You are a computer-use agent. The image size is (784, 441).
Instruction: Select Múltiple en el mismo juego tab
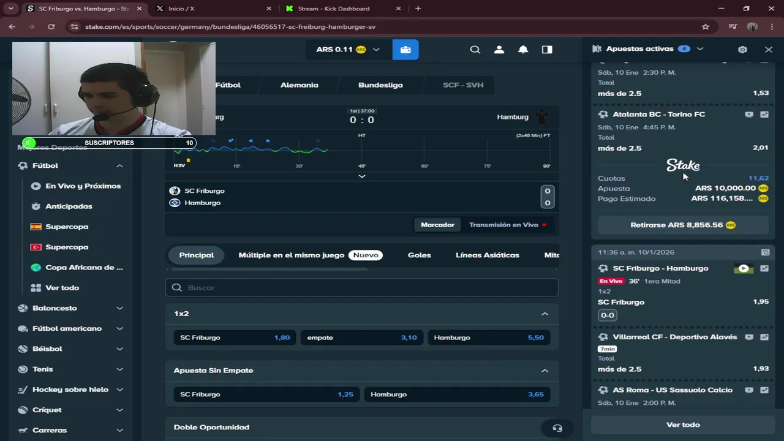tap(311, 255)
